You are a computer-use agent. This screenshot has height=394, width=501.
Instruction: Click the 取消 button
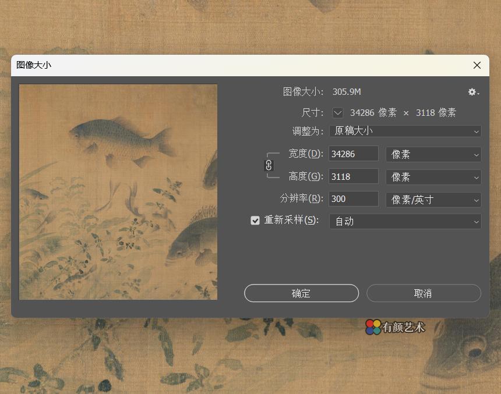click(x=424, y=293)
